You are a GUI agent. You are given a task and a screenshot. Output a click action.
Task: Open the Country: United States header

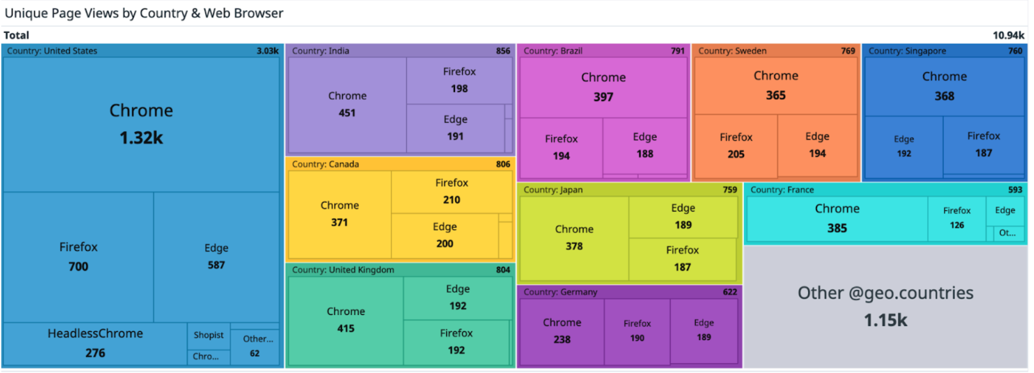[x=141, y=51]
